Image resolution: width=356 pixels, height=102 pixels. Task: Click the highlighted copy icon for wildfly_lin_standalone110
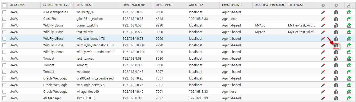pyautogui.click(x=336, y=45)
